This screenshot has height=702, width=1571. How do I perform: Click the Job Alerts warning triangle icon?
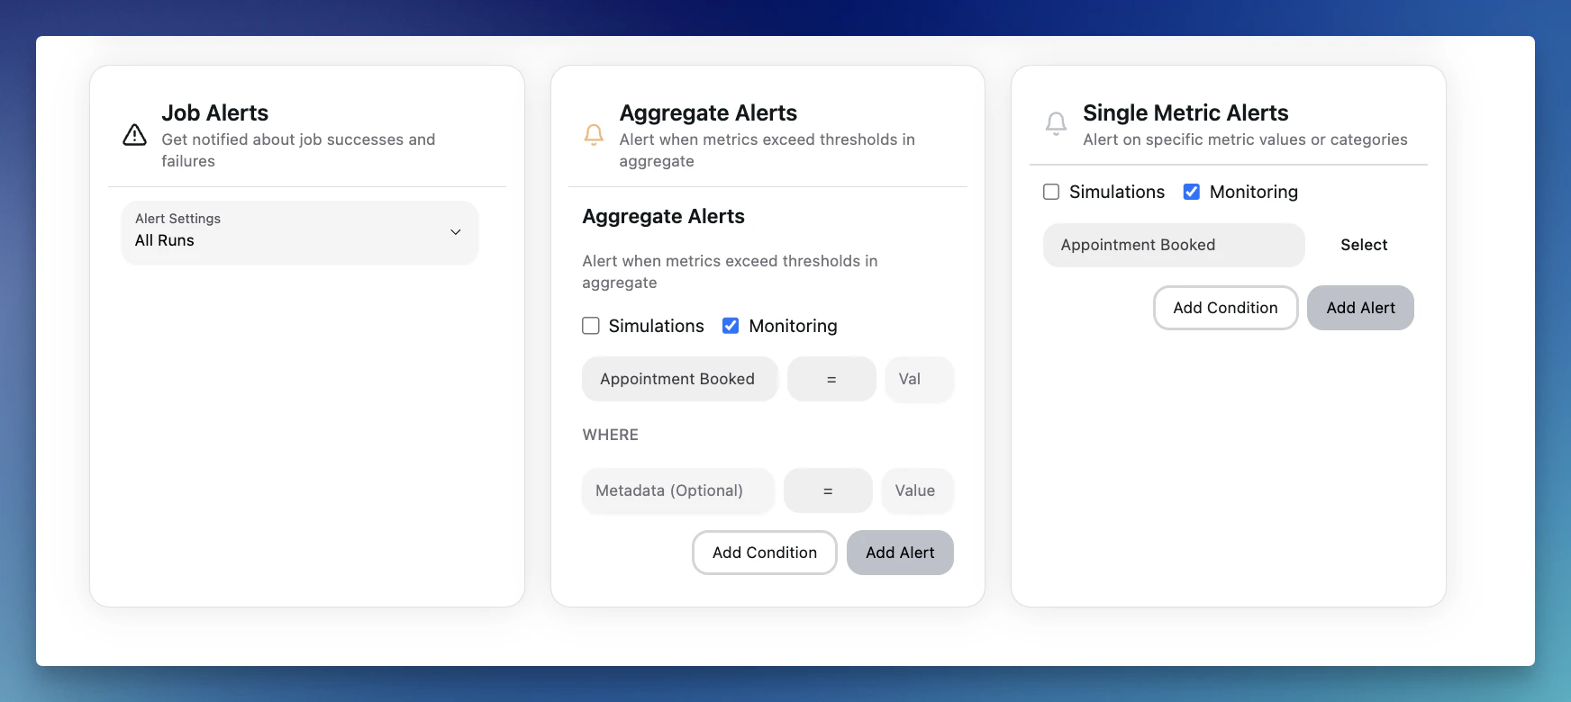click(x=134, y=135)
